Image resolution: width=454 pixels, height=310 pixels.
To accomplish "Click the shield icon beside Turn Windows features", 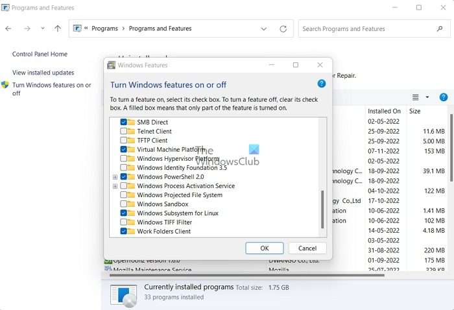I will tap(5, 85).
